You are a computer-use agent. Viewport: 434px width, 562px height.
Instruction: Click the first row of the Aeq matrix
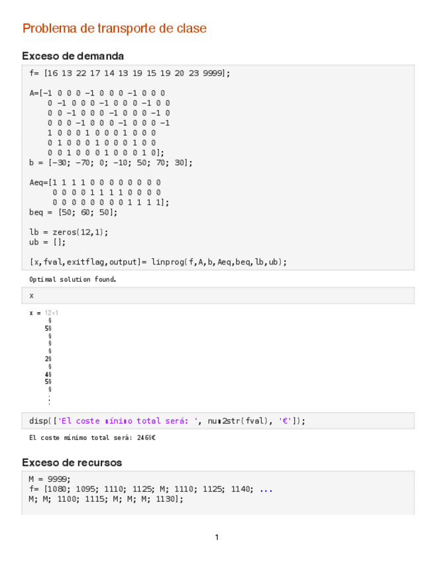pyautogui.click(x=95, y=182)
